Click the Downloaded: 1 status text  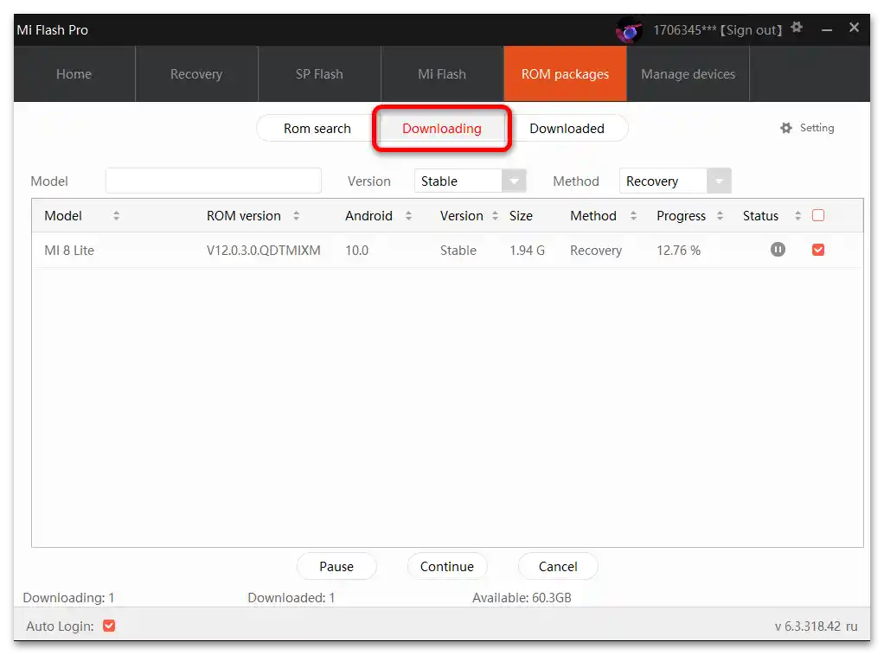tap(291, 598)
